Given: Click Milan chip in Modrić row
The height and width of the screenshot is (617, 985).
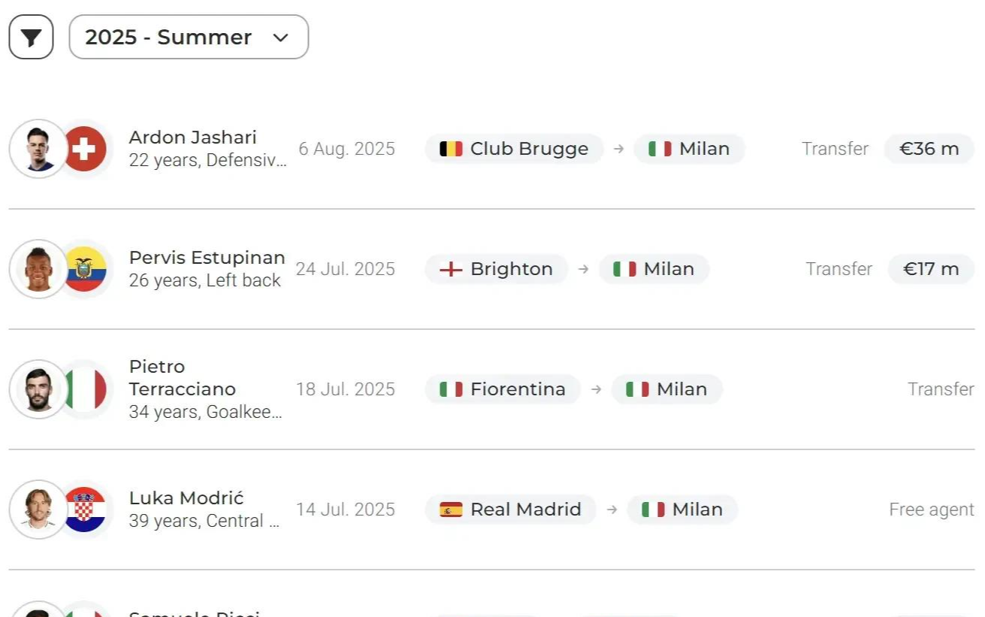Looking at the screenshot, I should 682,510.
